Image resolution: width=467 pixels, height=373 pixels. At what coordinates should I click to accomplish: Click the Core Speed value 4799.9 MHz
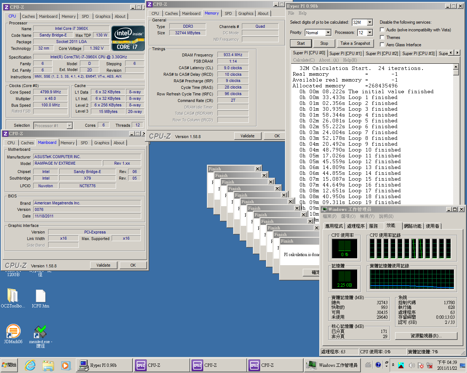tap(51, 92)
